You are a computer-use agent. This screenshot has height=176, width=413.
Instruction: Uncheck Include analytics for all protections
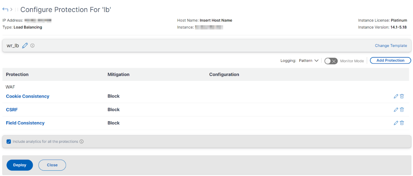pyautogui.click(x=9, y=142)
